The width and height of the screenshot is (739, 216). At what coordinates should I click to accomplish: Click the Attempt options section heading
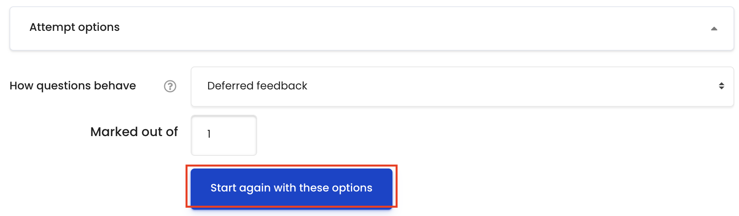(74, 27)
